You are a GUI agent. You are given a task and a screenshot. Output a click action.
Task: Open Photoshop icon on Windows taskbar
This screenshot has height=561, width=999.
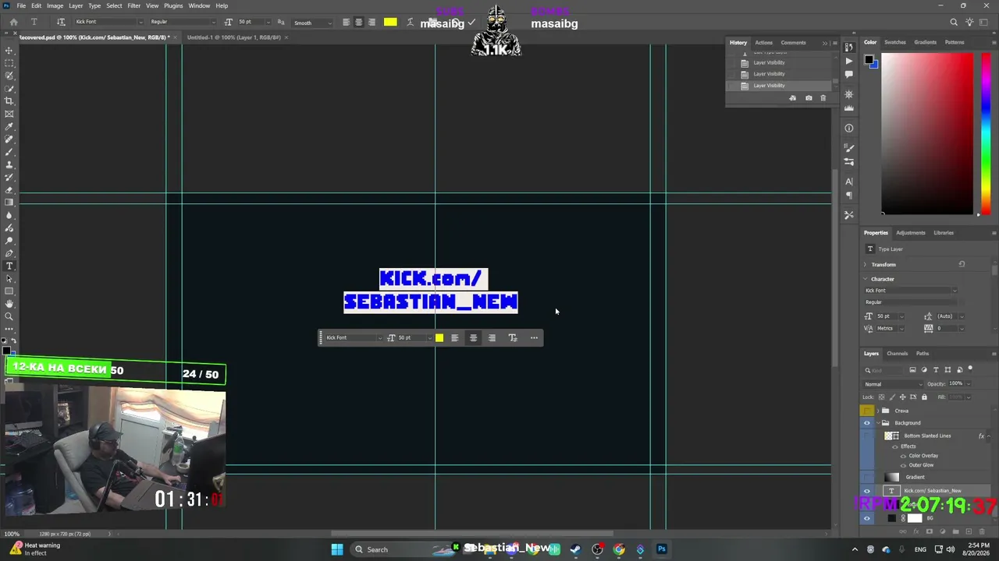(x=662, y=549)
